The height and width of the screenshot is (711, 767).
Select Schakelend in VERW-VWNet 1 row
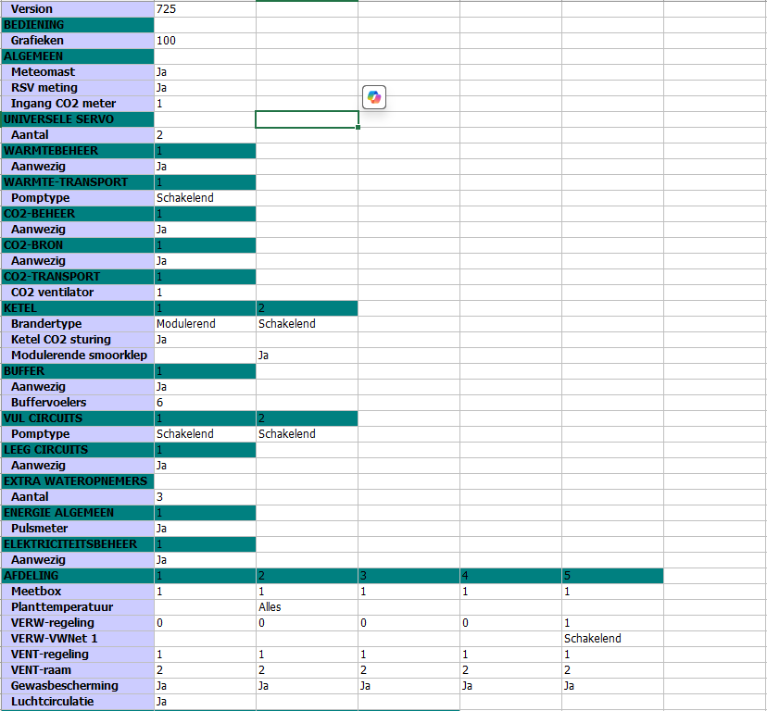click(x=612, y=638)
